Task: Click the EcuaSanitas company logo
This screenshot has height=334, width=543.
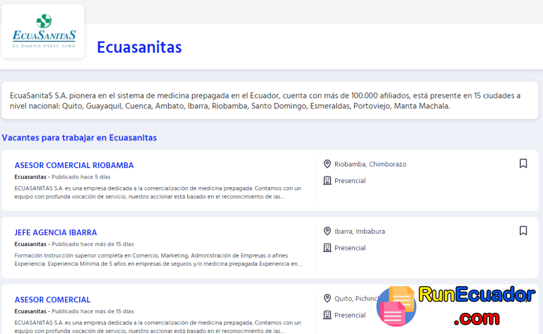Action: (43, 31)
